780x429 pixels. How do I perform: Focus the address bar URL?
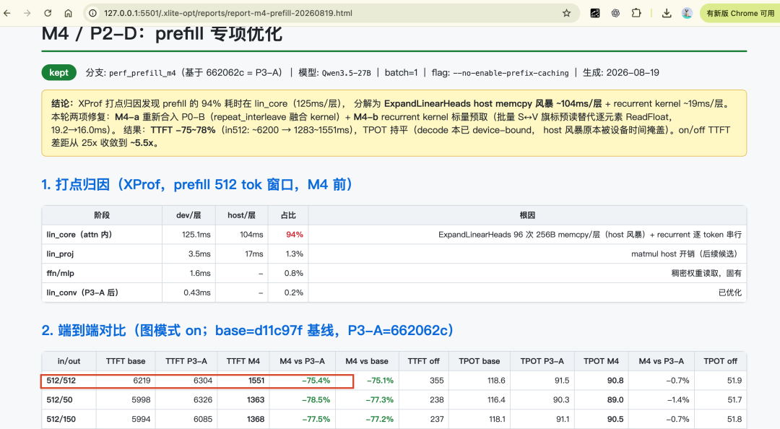[x=228, y=14]
